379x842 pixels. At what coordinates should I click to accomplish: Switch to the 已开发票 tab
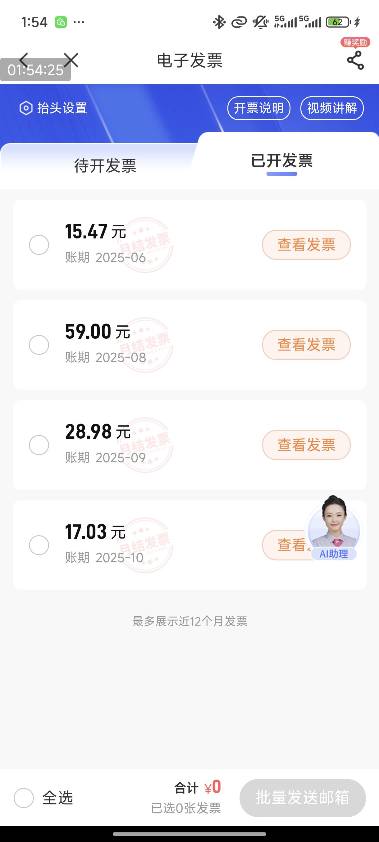coord(281,161)
